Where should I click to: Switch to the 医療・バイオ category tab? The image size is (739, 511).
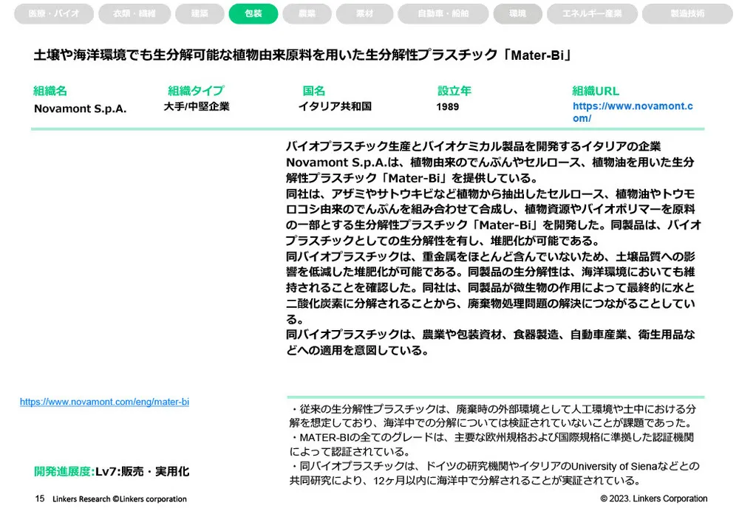tap(54, 13)
